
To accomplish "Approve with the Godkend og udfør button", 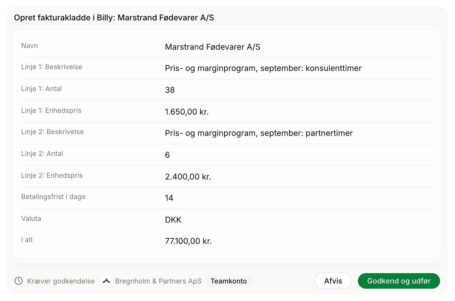I will tap(399, 281).
